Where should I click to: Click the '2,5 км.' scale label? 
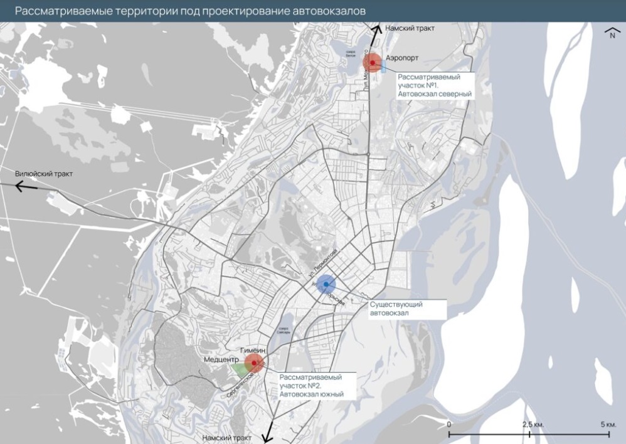(x=533, y=425)
